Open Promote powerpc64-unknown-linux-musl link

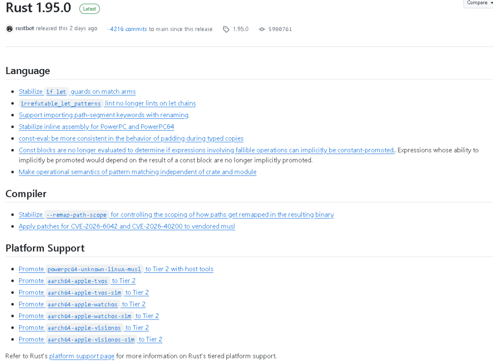(x=116, y=269)
